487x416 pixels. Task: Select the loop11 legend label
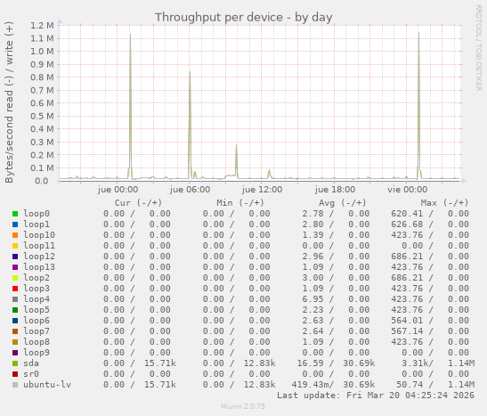39,246
